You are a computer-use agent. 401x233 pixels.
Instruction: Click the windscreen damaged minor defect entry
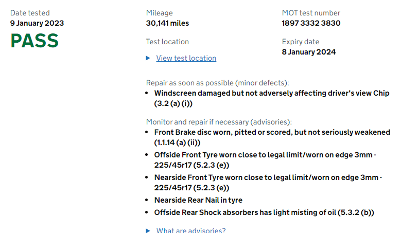[x=272, y=98]
